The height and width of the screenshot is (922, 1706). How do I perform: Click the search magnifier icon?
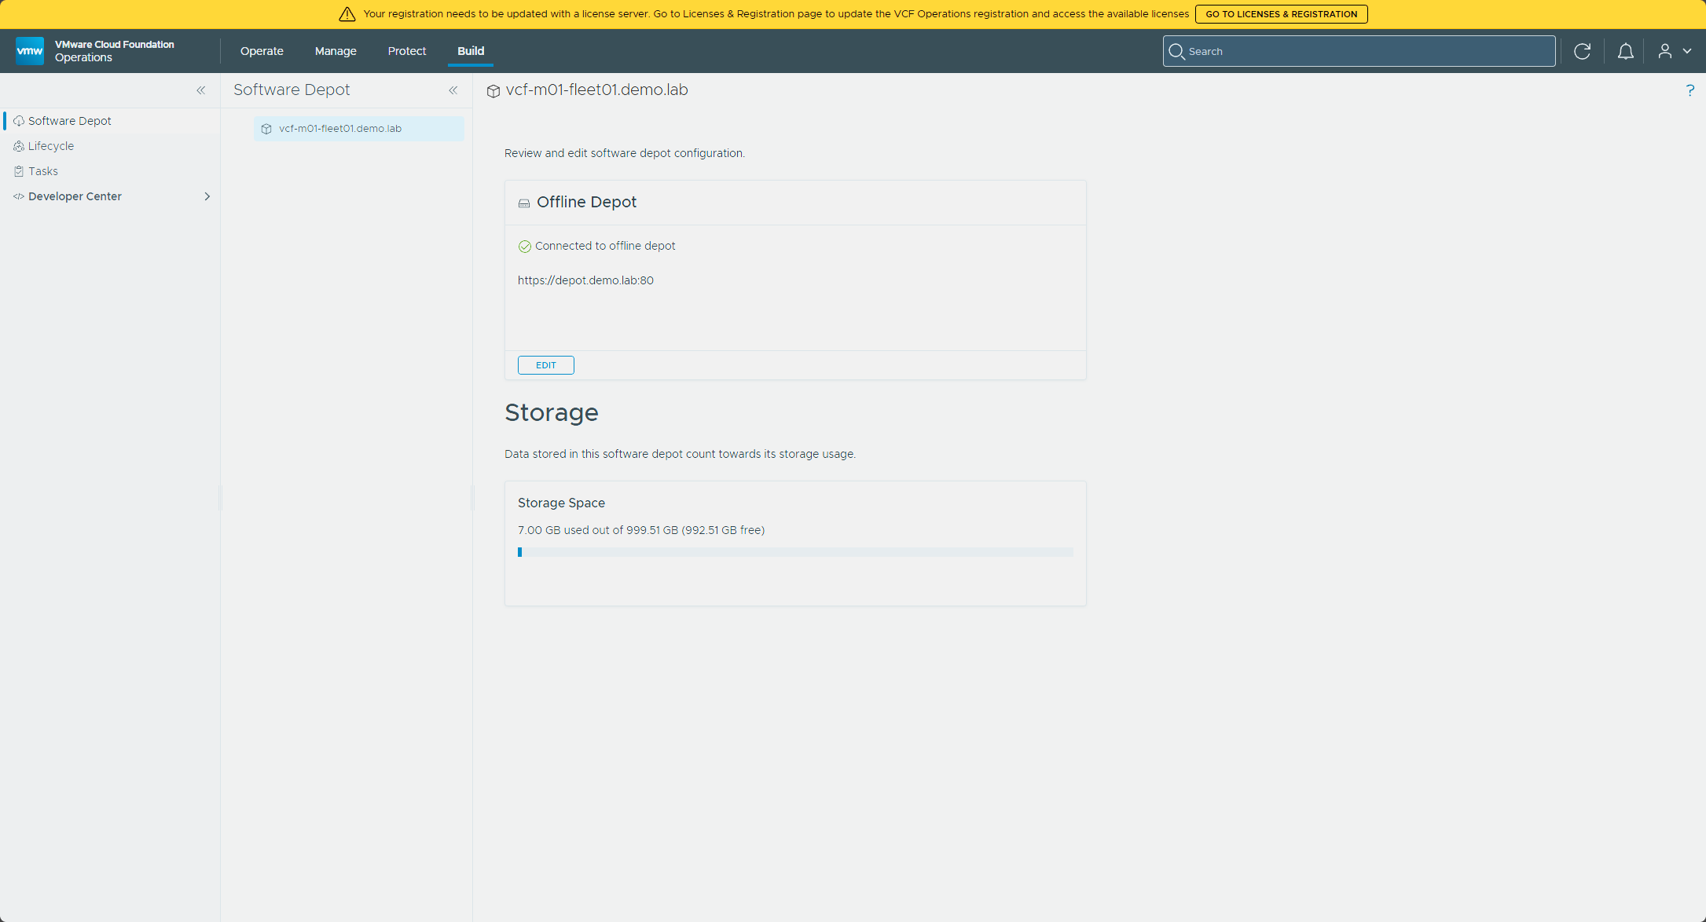[x=1176, y=52]
